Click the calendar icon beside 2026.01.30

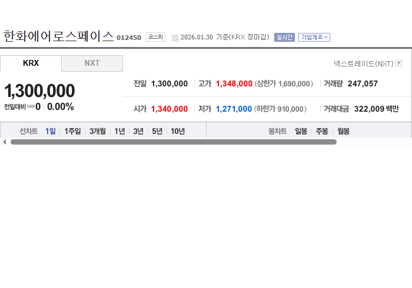(x=175, y=38)
